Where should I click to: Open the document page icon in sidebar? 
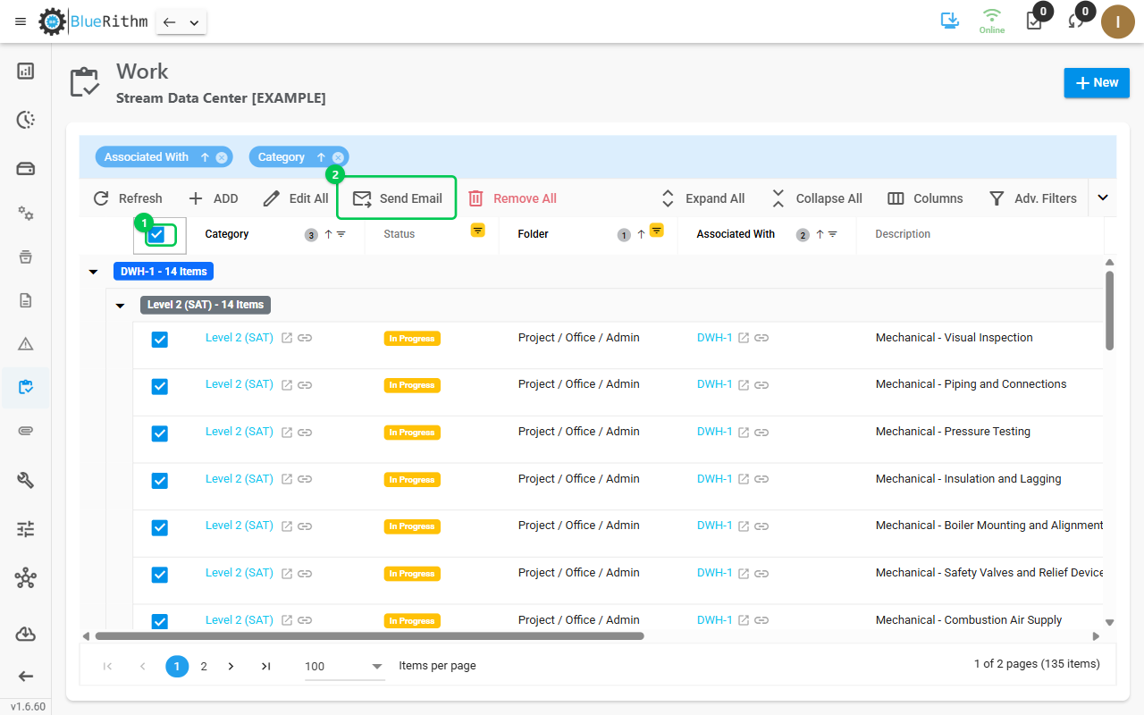pos(26,300)
